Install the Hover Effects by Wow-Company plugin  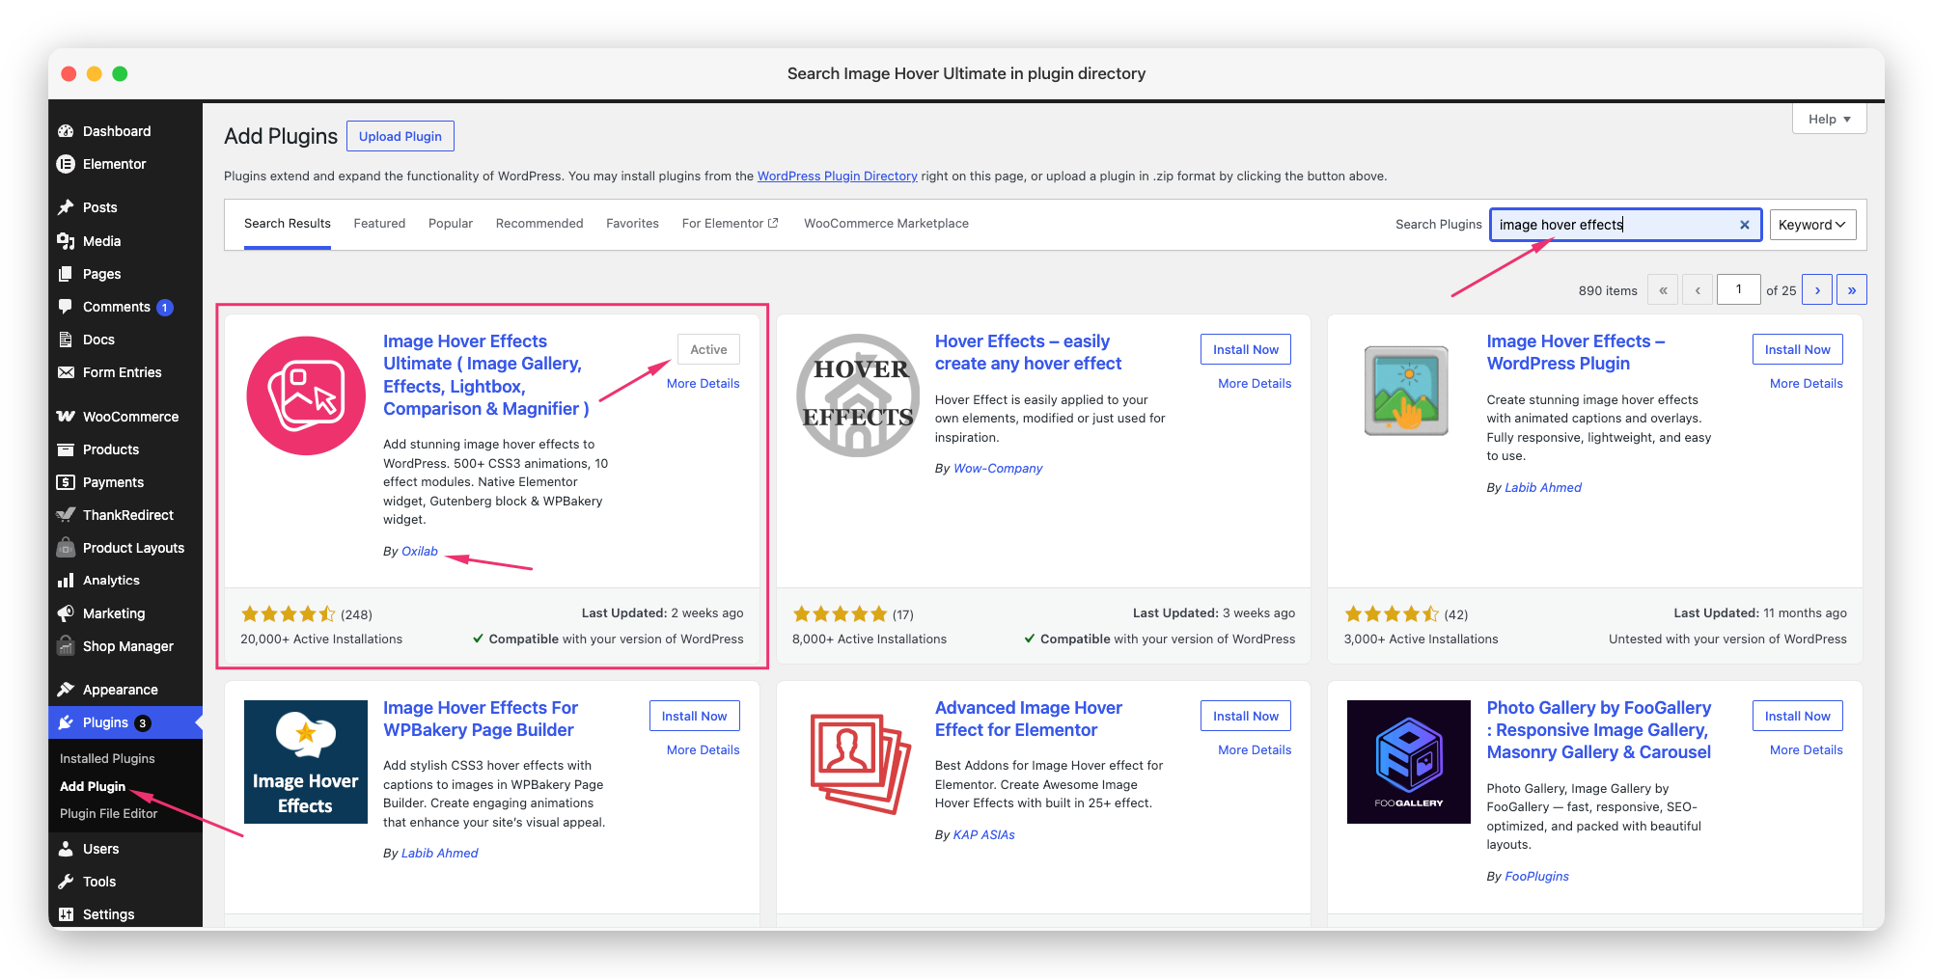[x=1245, y=349]
